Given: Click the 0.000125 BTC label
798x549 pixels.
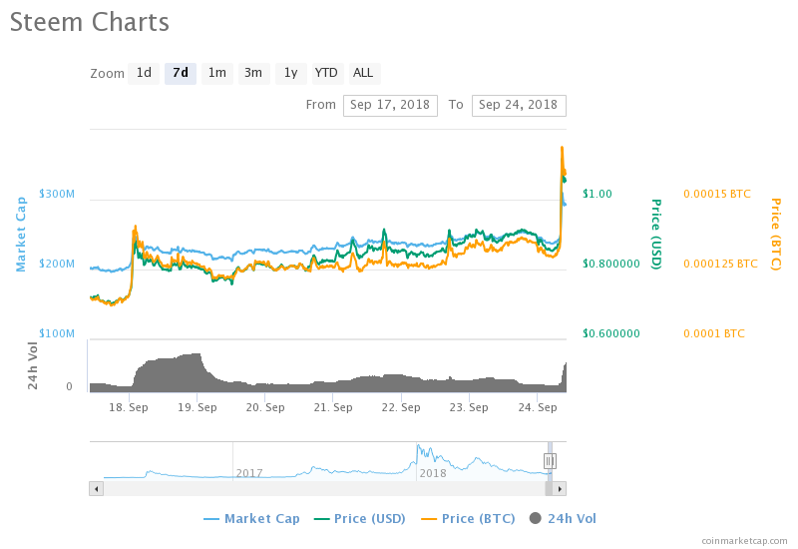Looking at the screenshot, I should click(x=720, y=264).
